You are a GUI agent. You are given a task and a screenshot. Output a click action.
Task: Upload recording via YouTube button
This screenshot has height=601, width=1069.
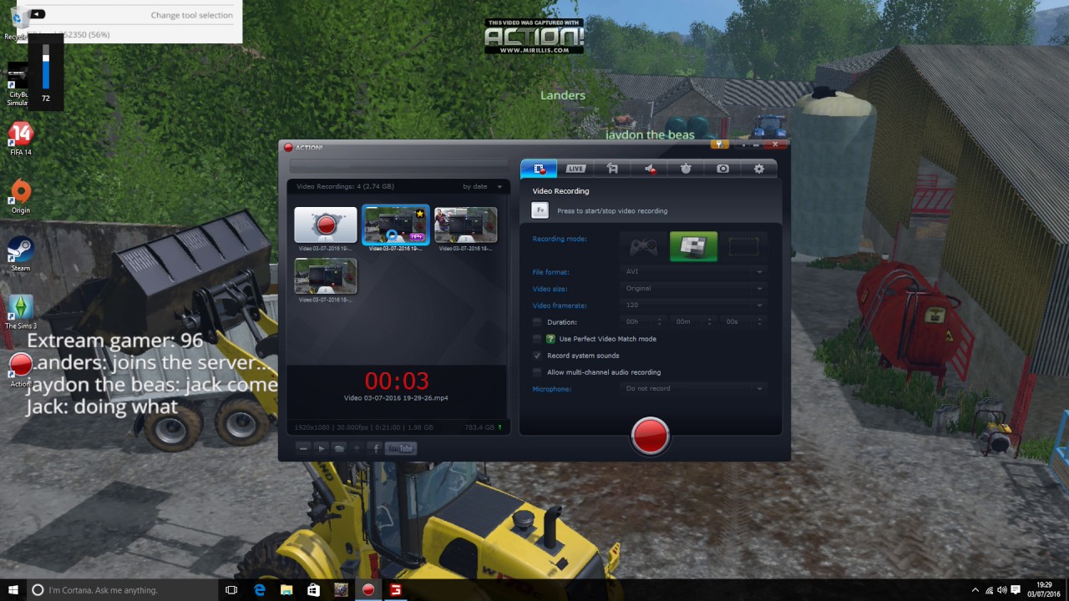pos(402,448)
